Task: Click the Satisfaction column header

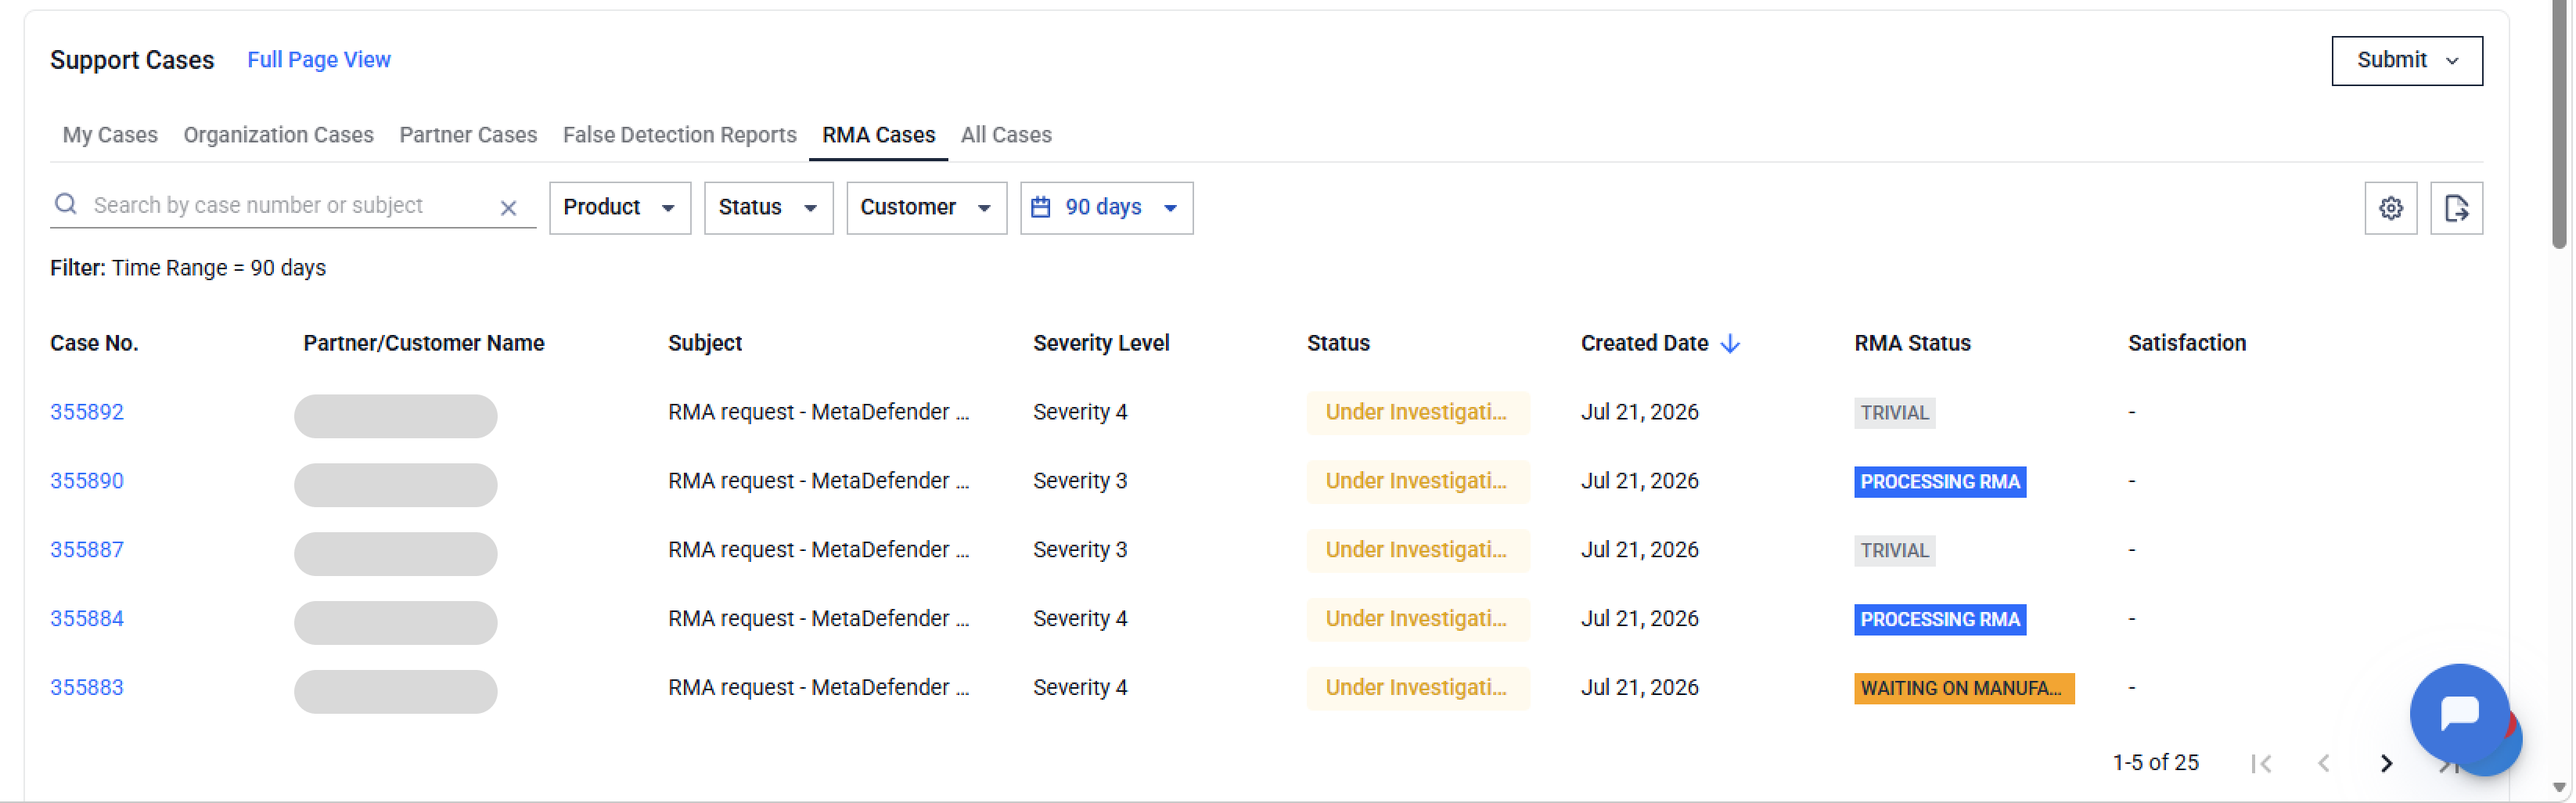Action: click(2187, 343)
